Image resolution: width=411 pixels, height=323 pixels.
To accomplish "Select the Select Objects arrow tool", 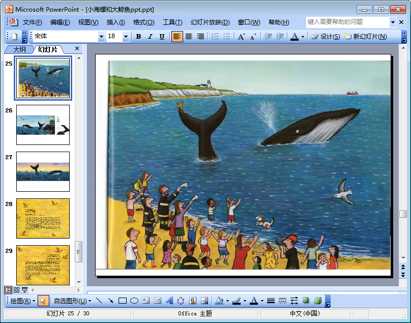I will (x=43, y=301).
